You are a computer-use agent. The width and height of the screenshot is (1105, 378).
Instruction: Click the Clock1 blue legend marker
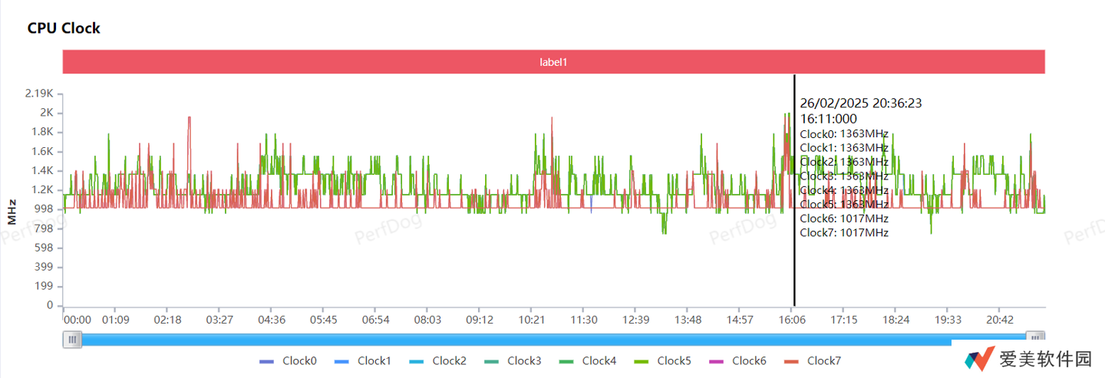click(x=341, y=361)
